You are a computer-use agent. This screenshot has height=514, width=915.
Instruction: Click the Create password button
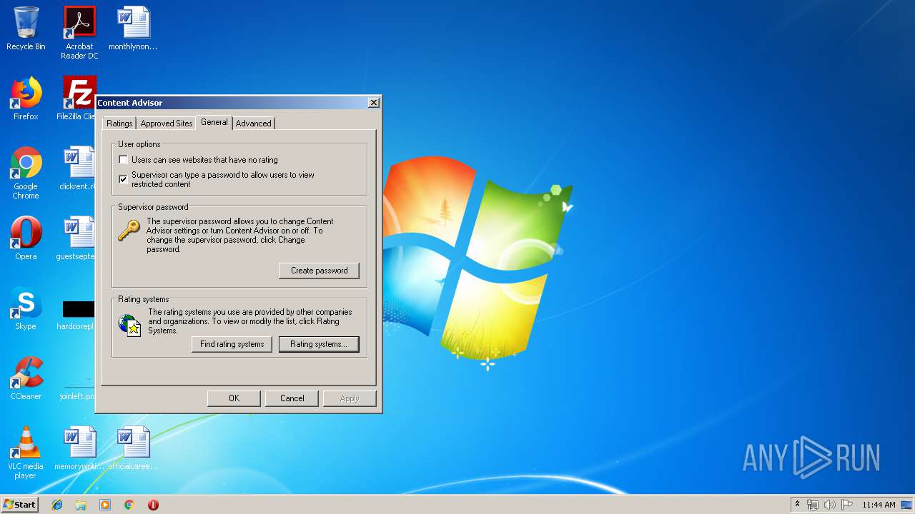319,271
